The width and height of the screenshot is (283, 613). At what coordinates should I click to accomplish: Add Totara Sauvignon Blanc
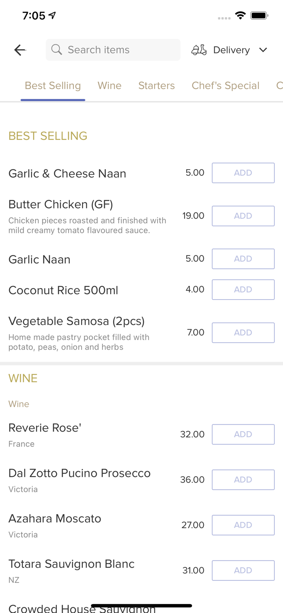[243, 570]
